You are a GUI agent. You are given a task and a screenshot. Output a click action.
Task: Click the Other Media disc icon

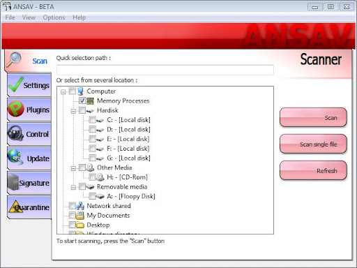pyautogui.click(x=90, y=167)
